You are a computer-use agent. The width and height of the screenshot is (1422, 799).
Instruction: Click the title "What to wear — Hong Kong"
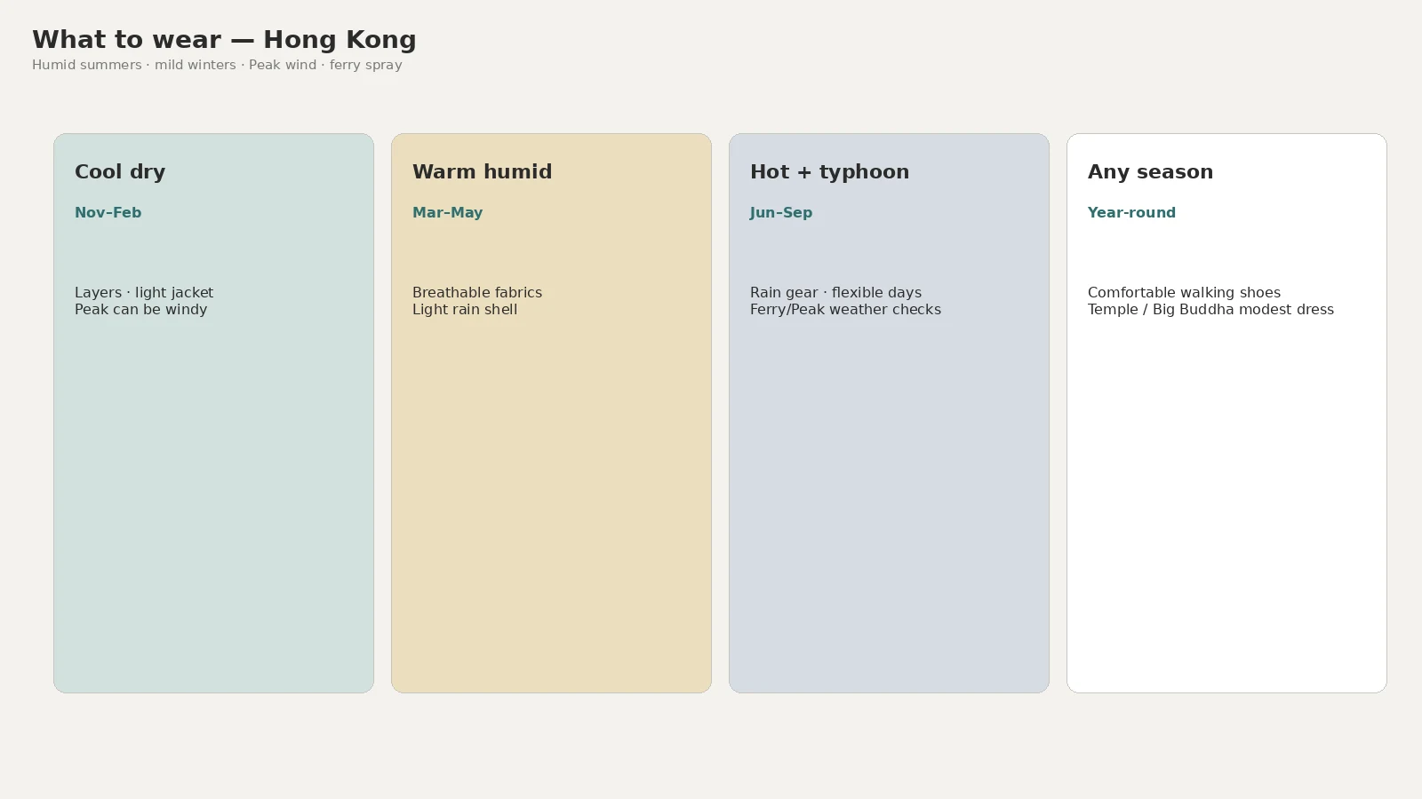click(224, 40)
